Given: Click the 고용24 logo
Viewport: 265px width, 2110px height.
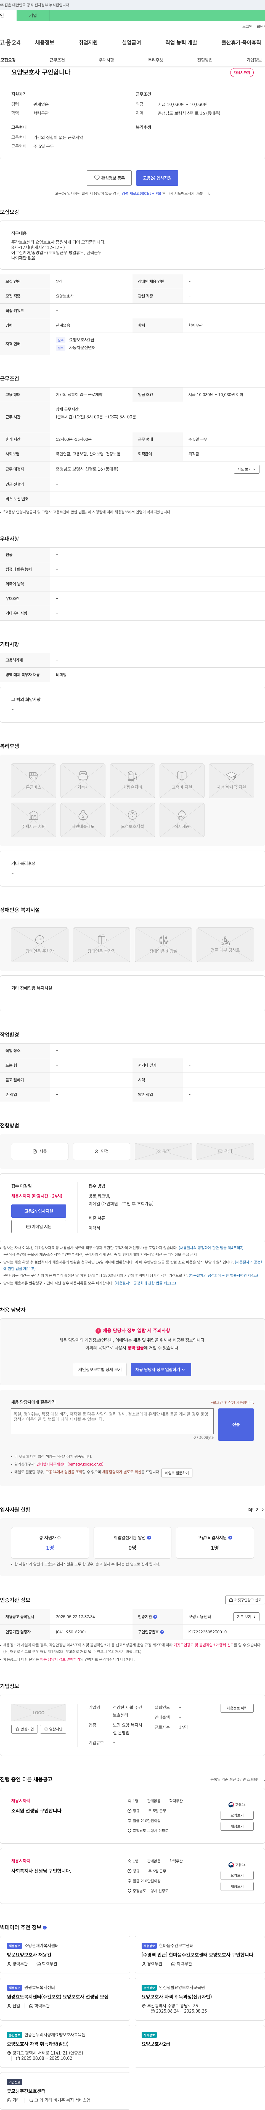Looking at the screenshot, I should pyautogui.click(x=10, y=43).
